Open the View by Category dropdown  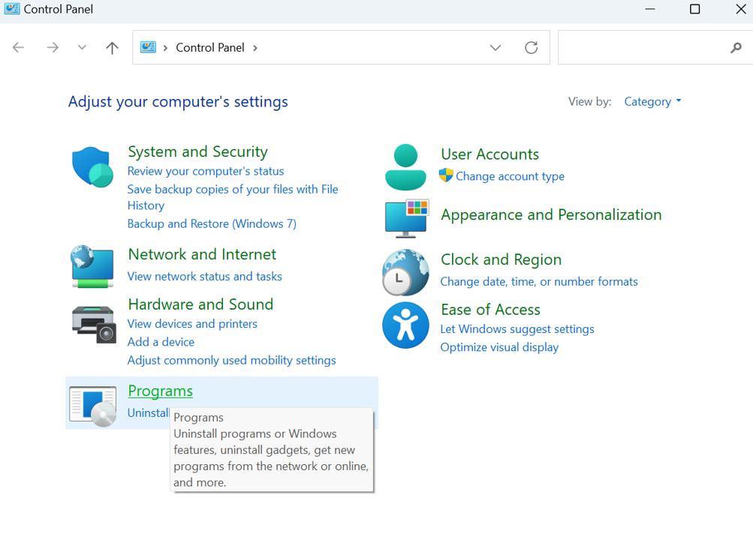click(652, 101)
